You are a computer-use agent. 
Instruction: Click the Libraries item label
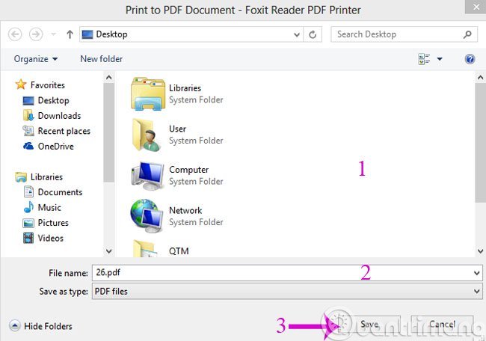coord(185,88)
